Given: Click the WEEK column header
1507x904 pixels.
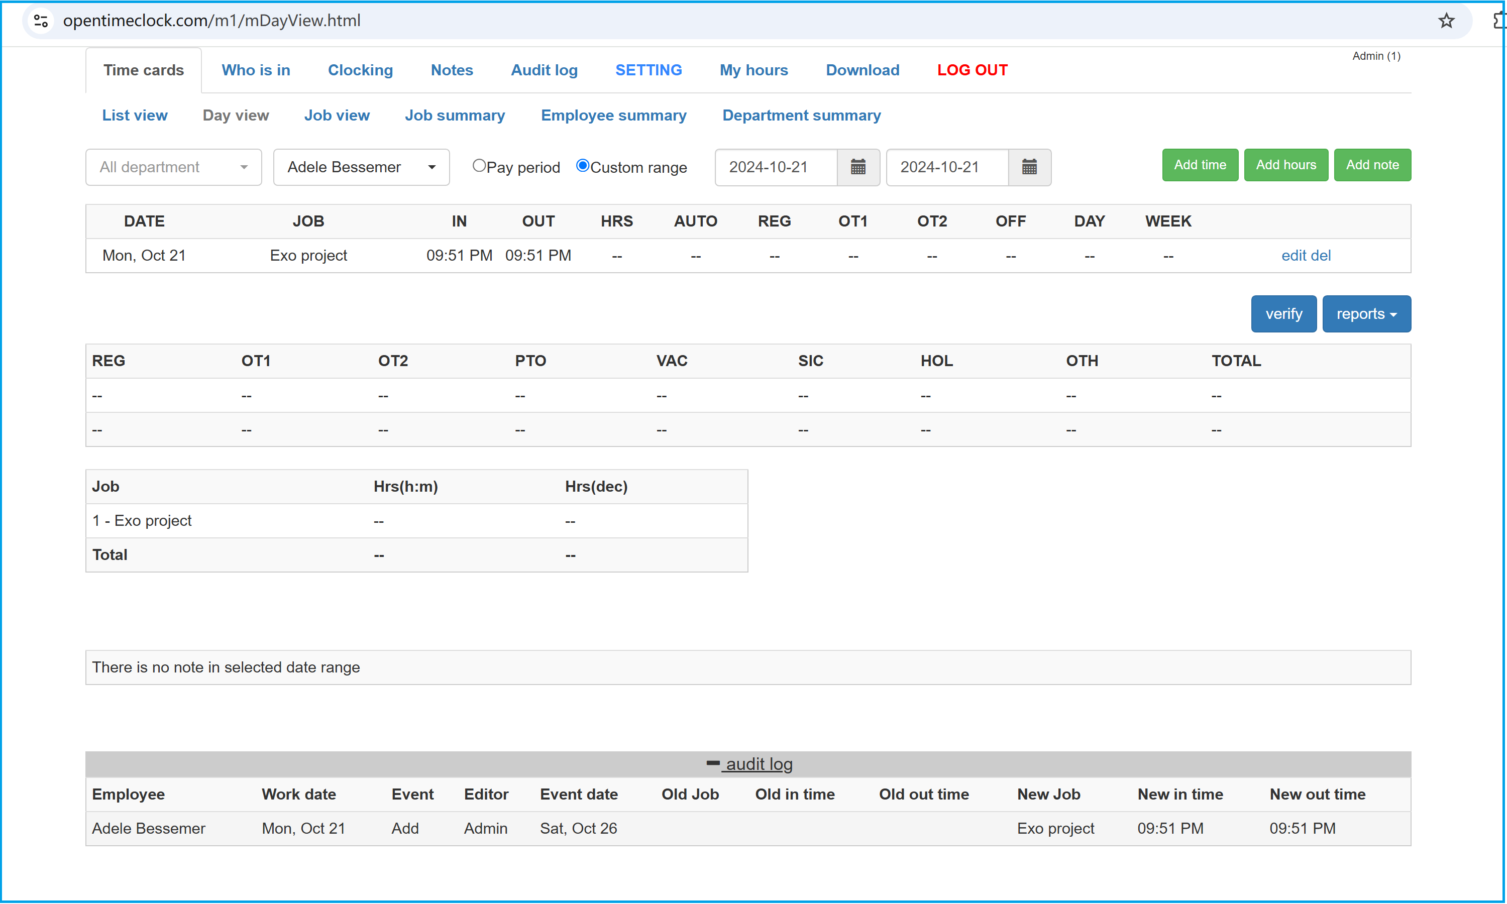Looking at the screenshot, I should coord(1168,221).
